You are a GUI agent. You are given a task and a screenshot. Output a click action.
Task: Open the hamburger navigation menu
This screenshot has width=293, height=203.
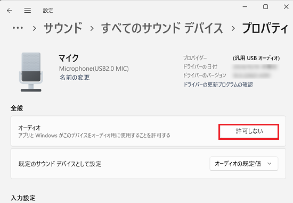[x=28, y=11]
